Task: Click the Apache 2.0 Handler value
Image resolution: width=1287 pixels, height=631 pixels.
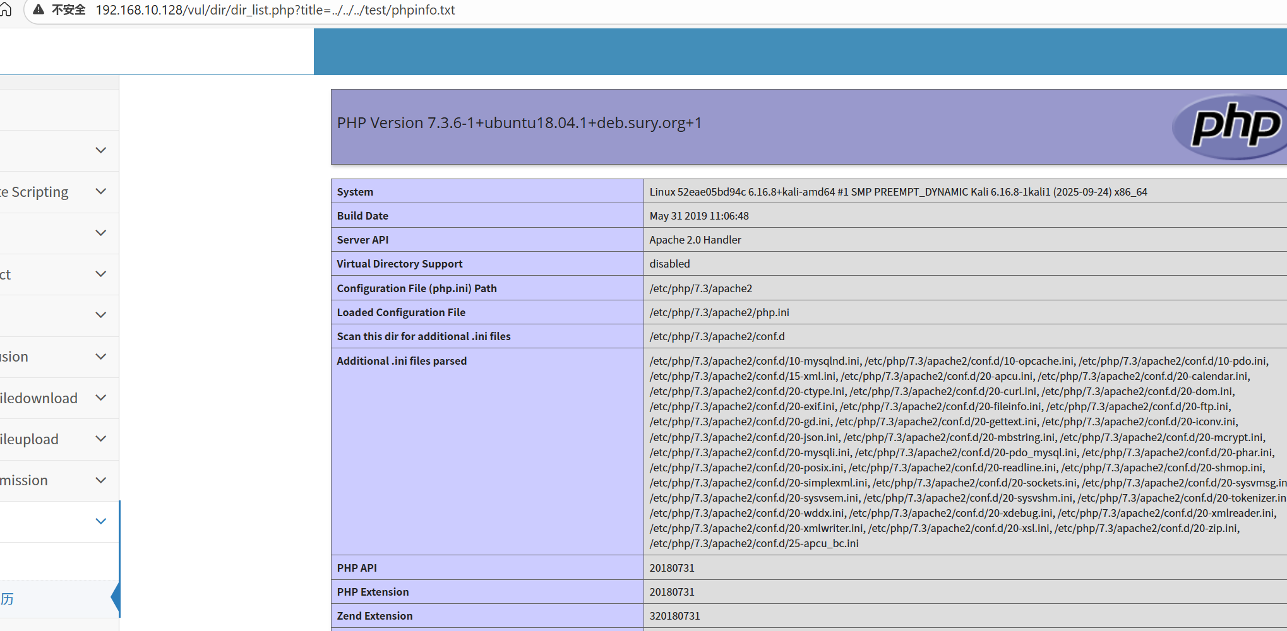Action: 695,240
